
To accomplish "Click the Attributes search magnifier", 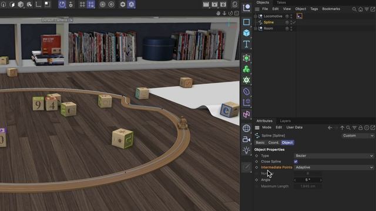I will tap(348, 128).
